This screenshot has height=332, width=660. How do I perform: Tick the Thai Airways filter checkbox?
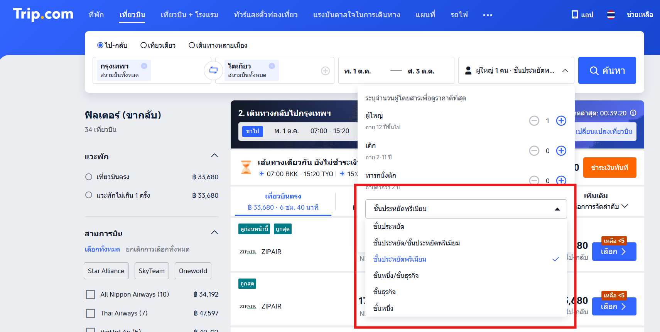(90, 314)
